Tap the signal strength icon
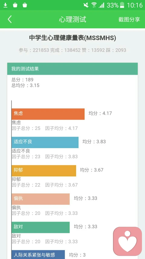The height and width of the screenshot is (259, 145). (101, 5)
